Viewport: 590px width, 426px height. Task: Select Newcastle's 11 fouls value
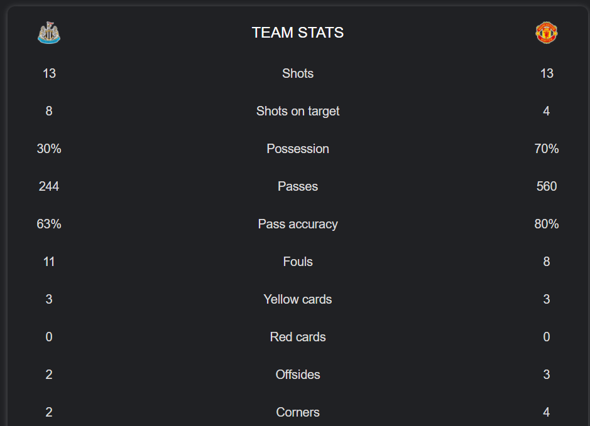(x=49, y=262)
